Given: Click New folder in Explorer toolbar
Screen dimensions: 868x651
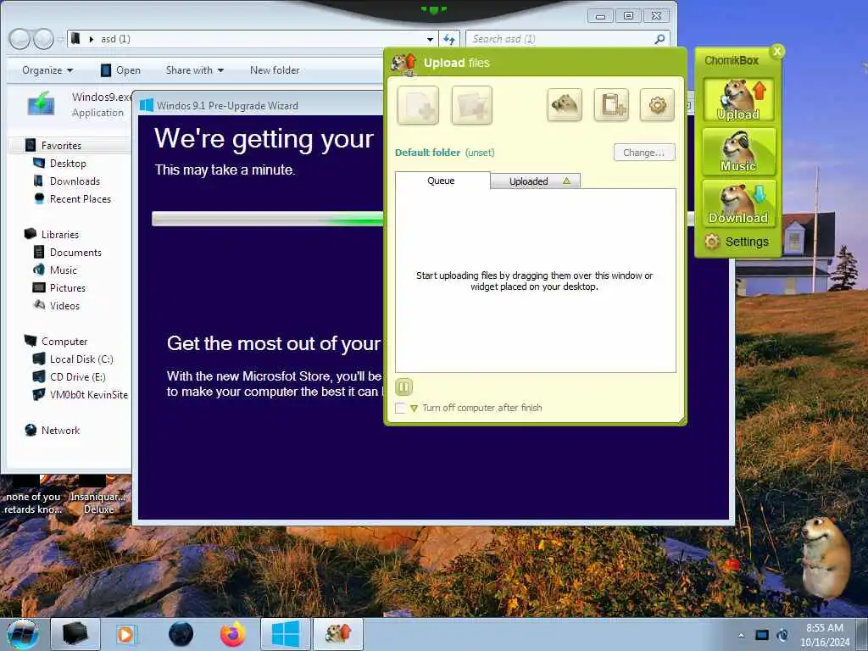Looking at the screenshot, I should pos(275,70).
